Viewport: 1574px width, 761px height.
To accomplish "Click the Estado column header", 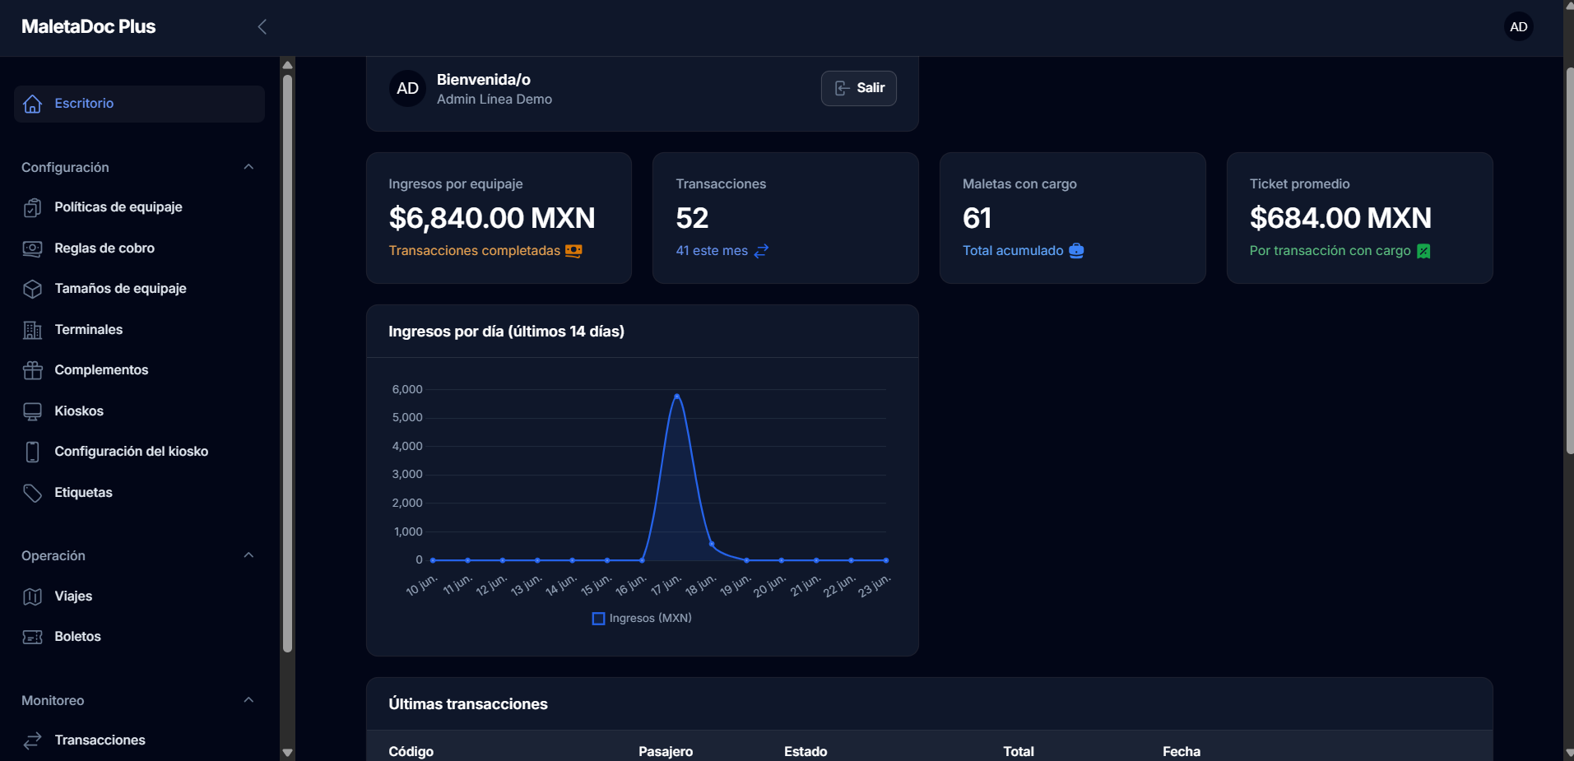I will (806, 751).
